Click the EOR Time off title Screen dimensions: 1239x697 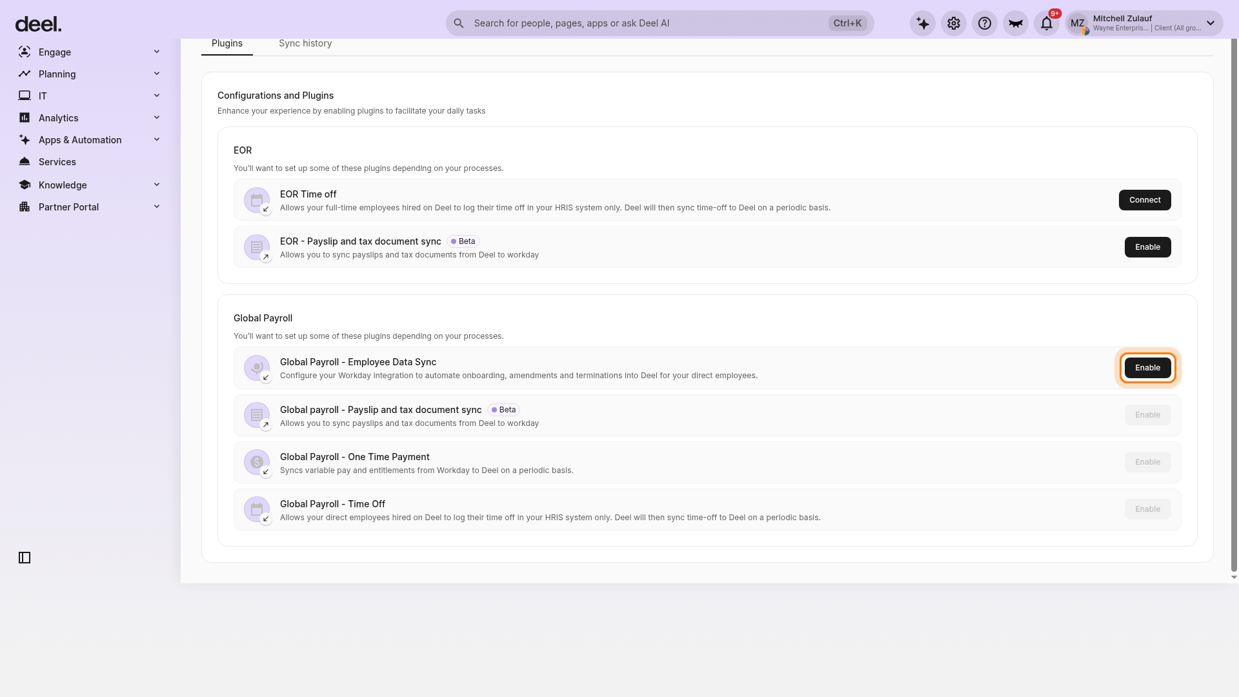coord(308,194)
